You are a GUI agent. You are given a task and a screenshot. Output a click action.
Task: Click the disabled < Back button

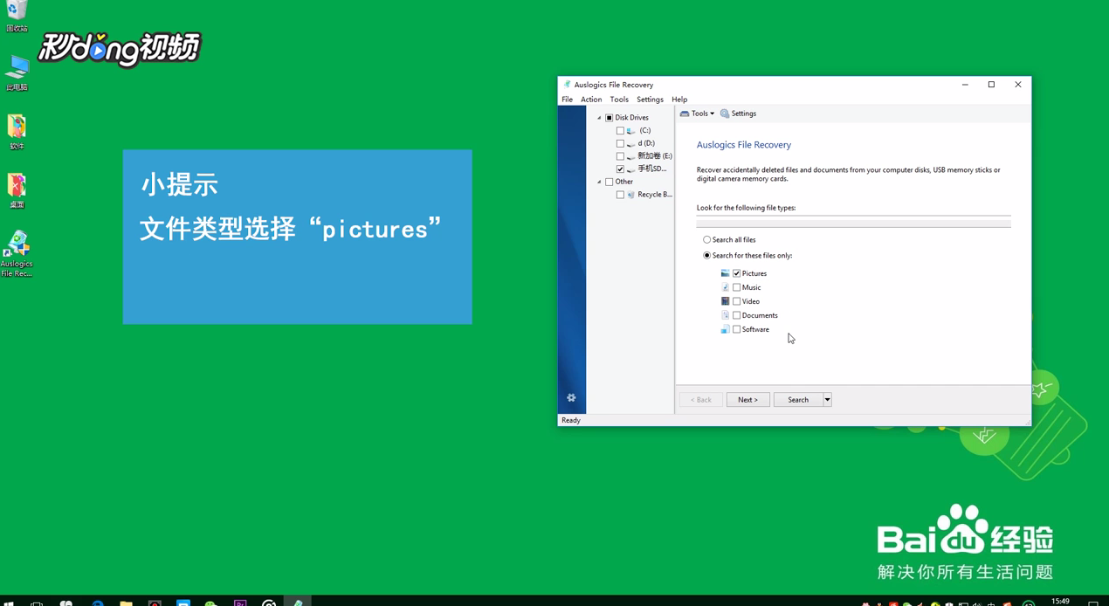point(700,400)
